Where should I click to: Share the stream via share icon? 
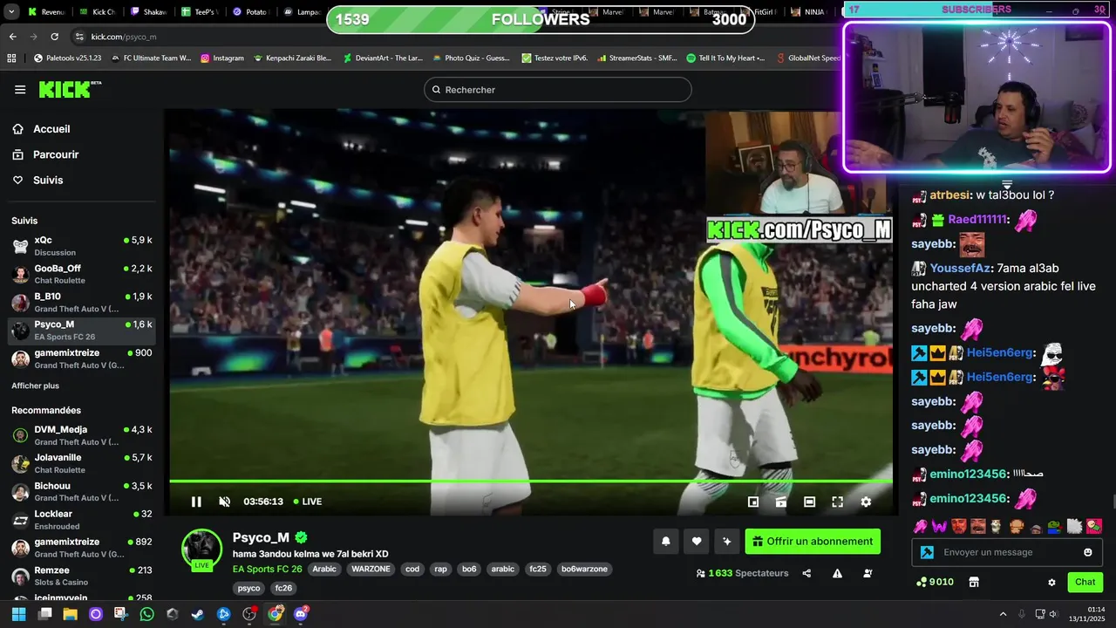(806, 573)
